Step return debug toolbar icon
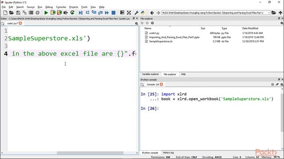Screen dimensions: 284x159 [100, 13]
